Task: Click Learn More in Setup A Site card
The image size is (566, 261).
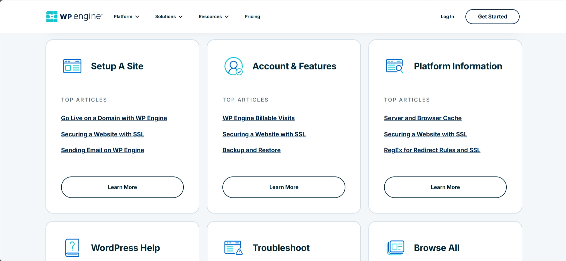Action: click(122, 187)
